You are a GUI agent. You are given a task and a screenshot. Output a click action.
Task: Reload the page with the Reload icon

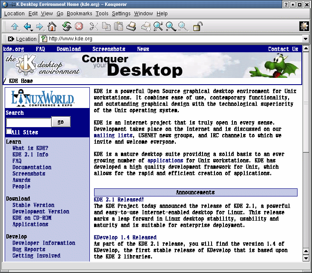67,26
